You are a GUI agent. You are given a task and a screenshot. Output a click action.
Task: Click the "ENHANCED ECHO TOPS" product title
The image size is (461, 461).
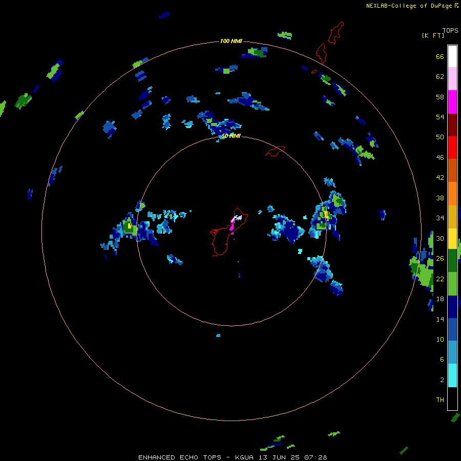point(180,457)
